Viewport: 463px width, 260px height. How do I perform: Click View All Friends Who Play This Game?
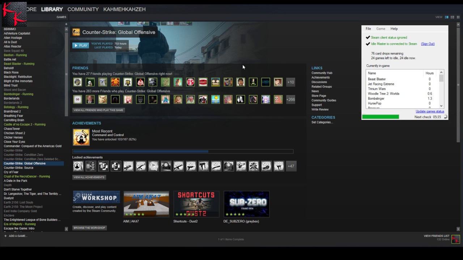pos(98,110)
